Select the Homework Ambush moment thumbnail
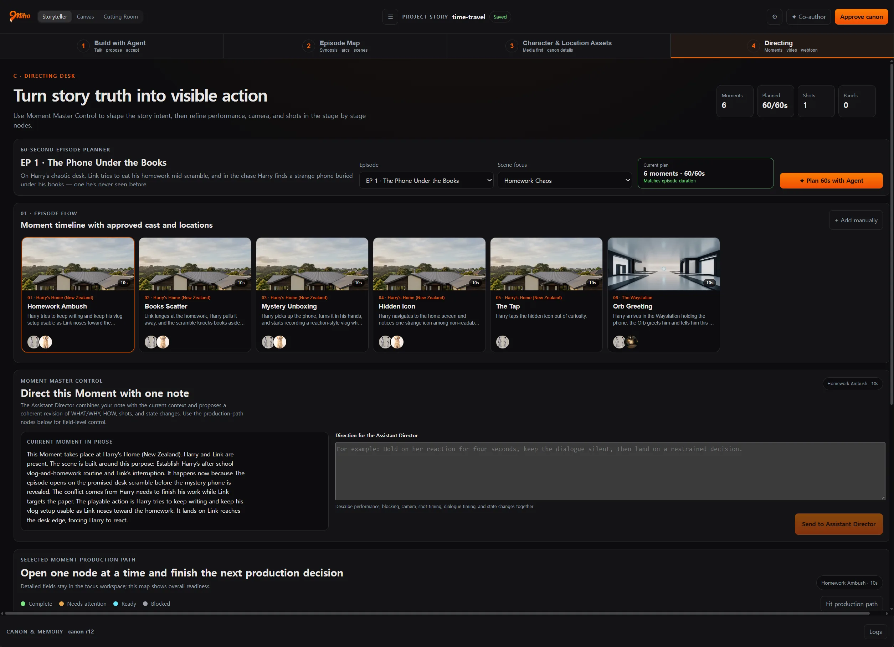 pos(78,264)
